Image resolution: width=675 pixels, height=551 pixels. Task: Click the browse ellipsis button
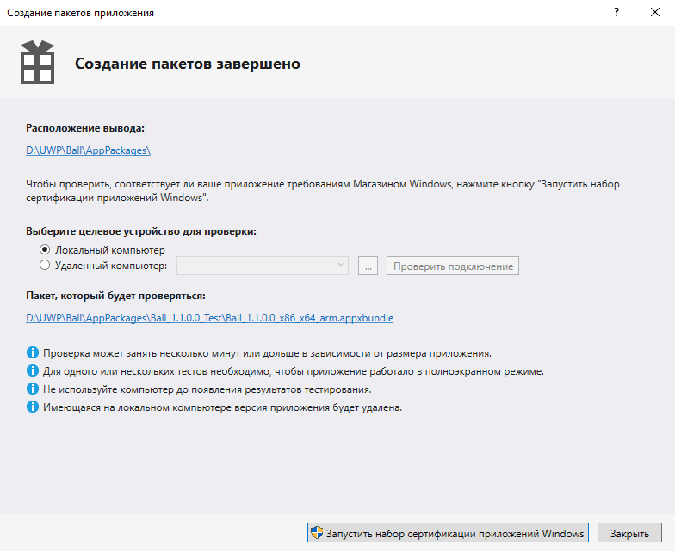[368, 266]
